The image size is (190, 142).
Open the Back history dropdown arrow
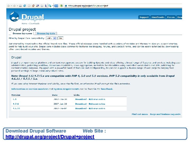(x=11, y=6)
